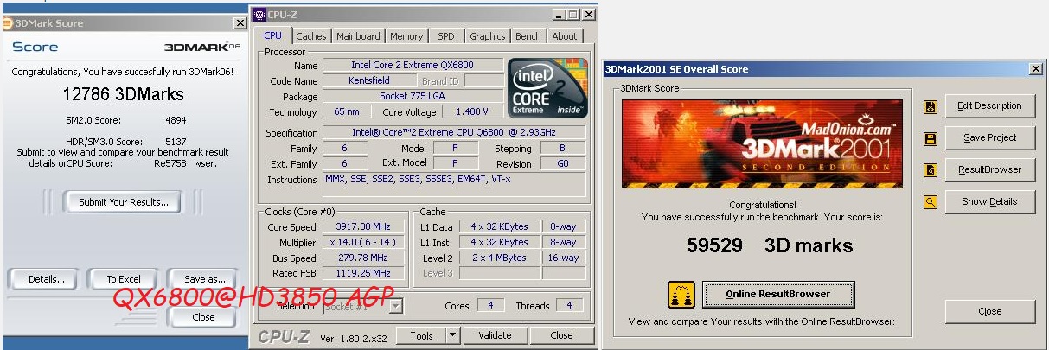
Task: Click the Edit Description icon in 3DMark2001
Action: point(931,107)
